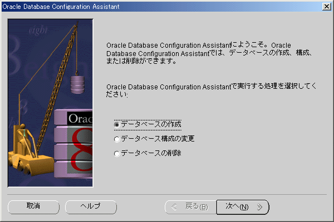
Task: Click the 戻る(B) back button
Action: point(189,206)
